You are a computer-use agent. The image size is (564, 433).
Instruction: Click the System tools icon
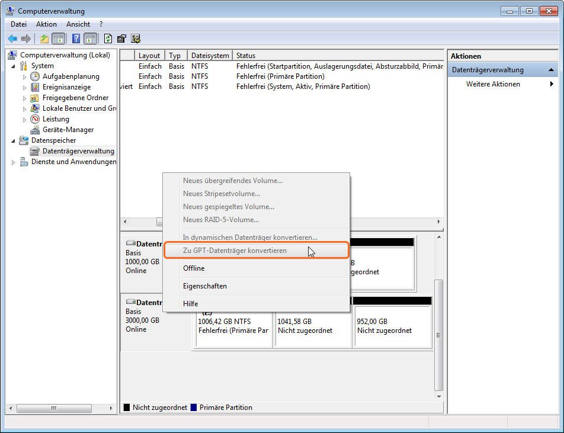[24, 66]
